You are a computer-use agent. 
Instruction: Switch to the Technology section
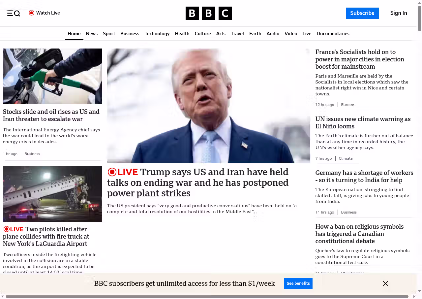(x=157, y=34)
